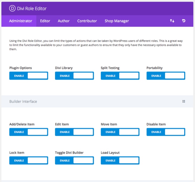Click the Load Layout label

(110, 153)
